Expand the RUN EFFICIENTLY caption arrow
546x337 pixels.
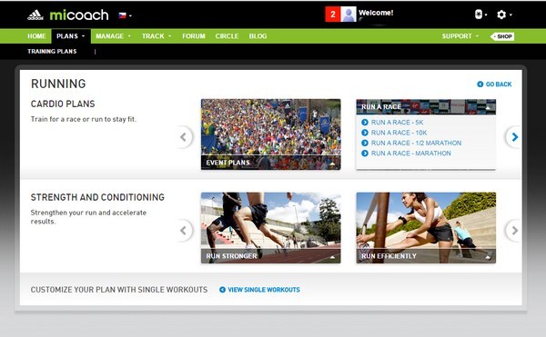(x=488, y=257)
